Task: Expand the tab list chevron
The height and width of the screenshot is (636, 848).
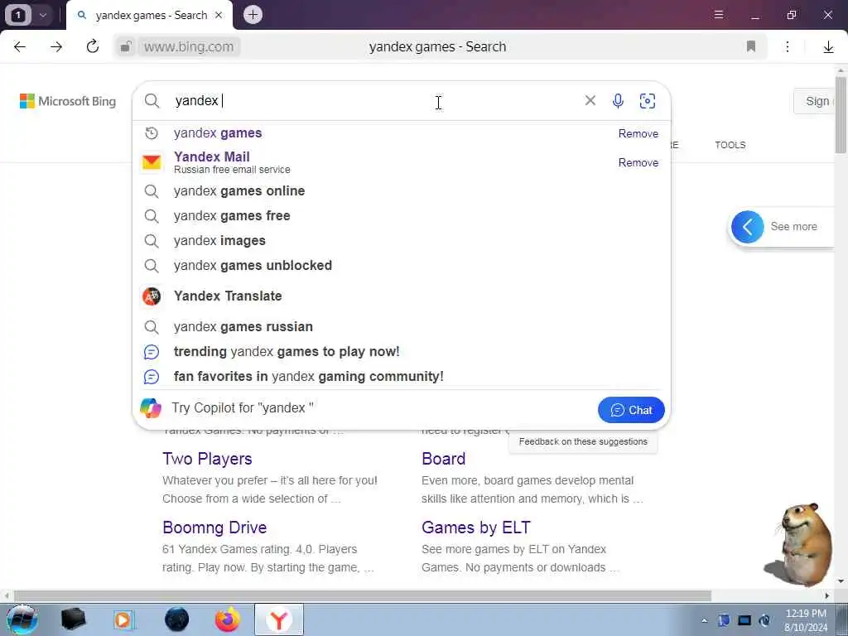Action: [x=43, y=15]
